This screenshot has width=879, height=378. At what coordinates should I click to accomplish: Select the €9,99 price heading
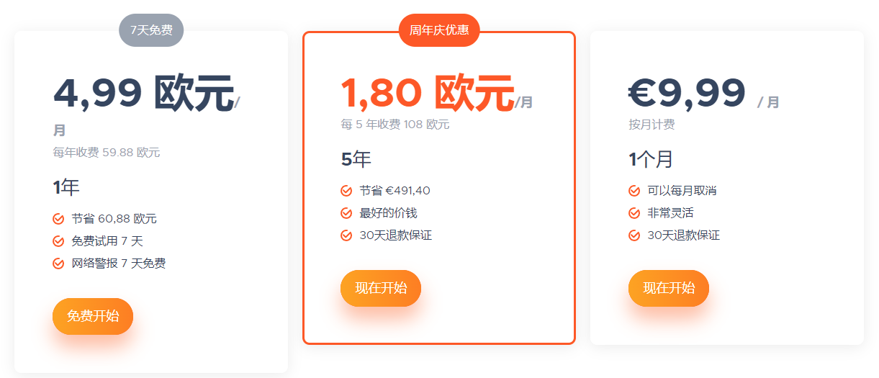[x=687, y=93]
